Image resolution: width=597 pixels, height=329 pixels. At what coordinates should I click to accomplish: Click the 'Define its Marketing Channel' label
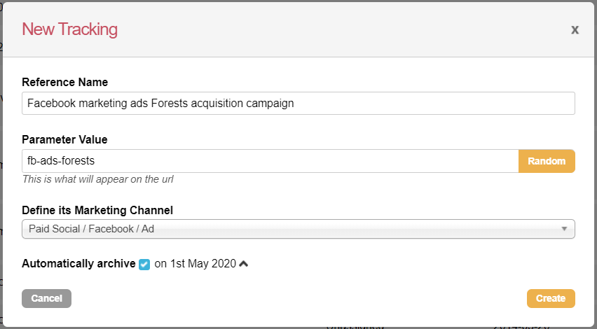coord(97,210)
